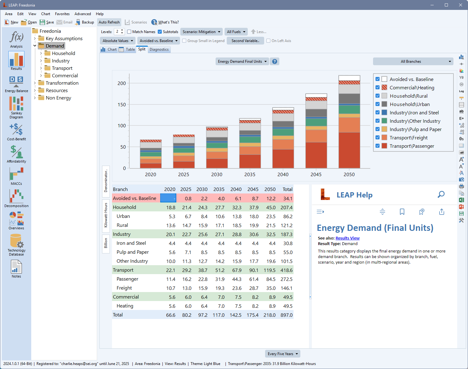Screen dimensions: 468x369
Task: Click the Backup toolbar button
Action: tap(85, 22)
